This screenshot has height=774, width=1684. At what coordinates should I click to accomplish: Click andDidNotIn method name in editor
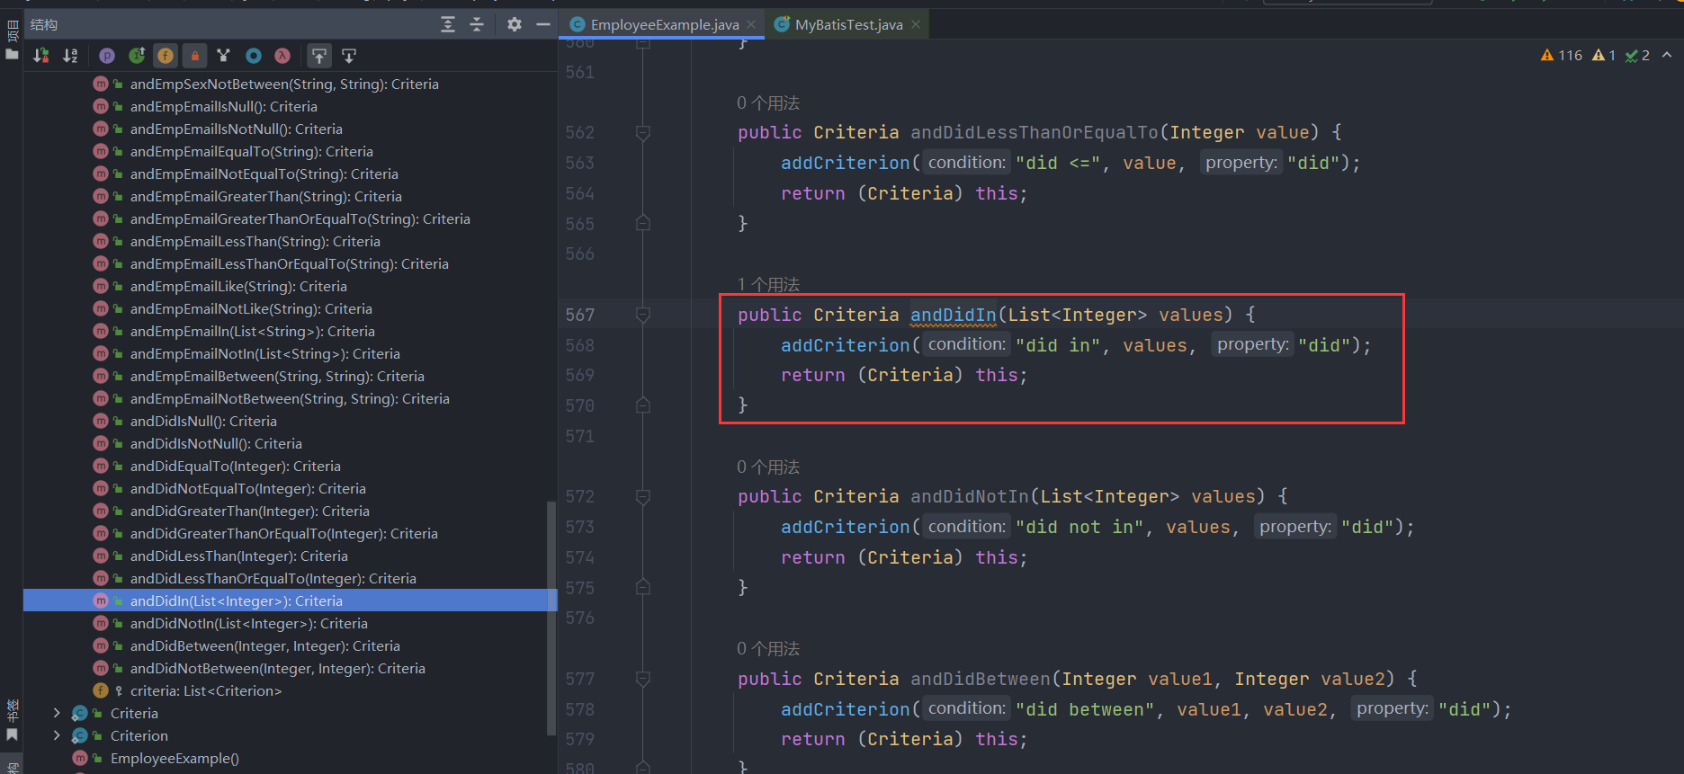tap(970, 496)
